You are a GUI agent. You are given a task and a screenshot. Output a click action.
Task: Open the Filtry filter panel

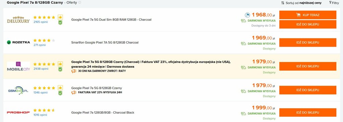tap(334, 3)
